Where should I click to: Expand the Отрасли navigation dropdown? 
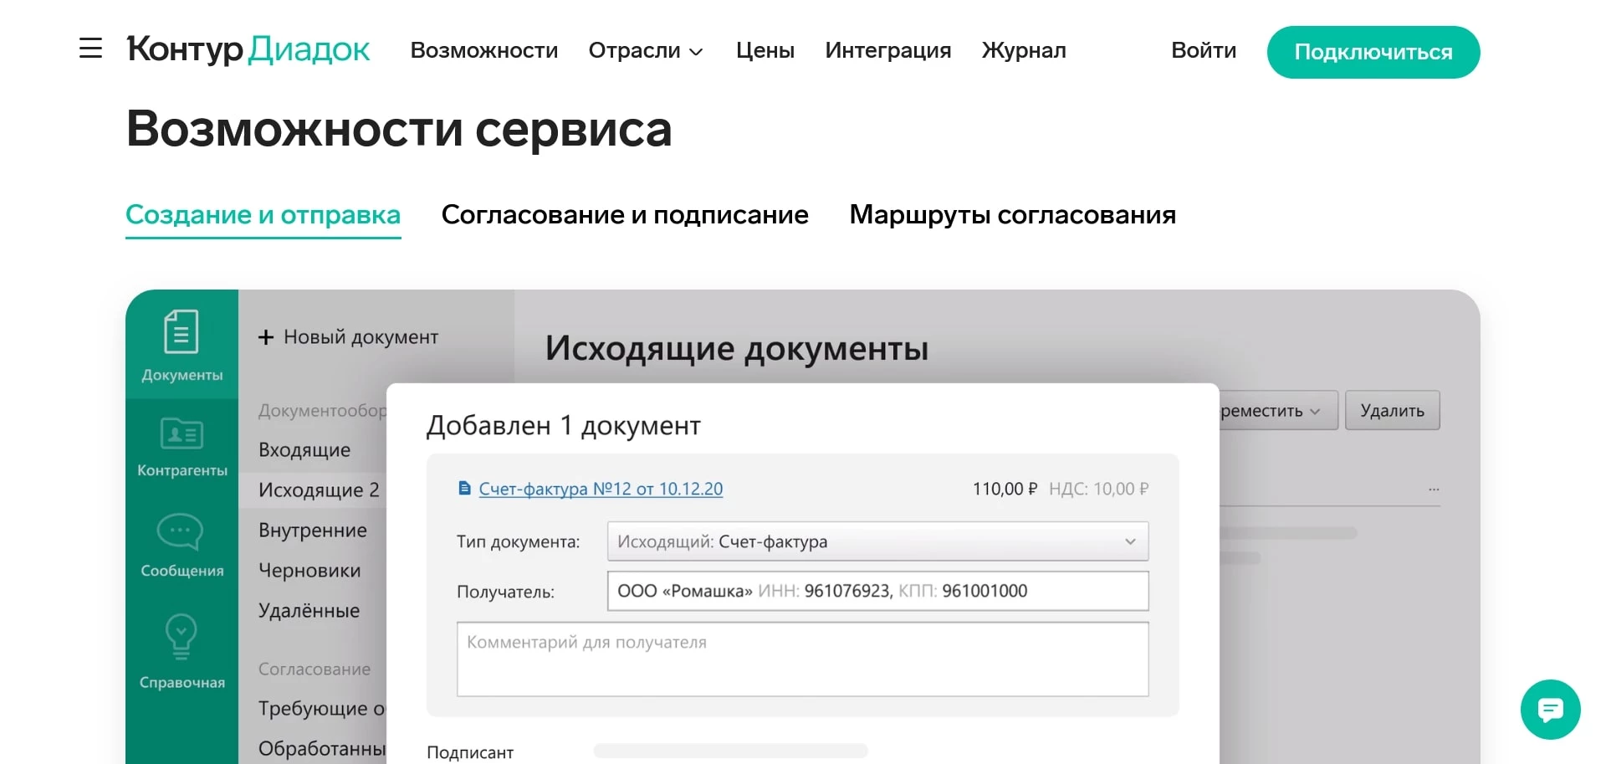pos(644,51)
